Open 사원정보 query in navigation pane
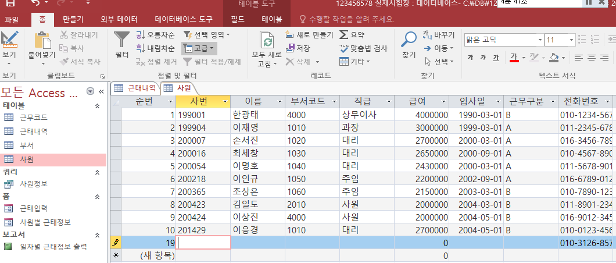This screenshot has height=263, width=616. tap(34, 184)
